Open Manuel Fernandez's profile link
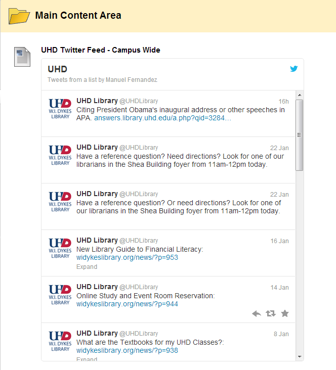The height and width of the screenshot is (370, 336). [132, 80]
